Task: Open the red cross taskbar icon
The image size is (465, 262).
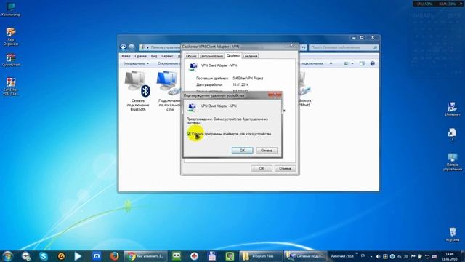Action: [x=194, y=256]
